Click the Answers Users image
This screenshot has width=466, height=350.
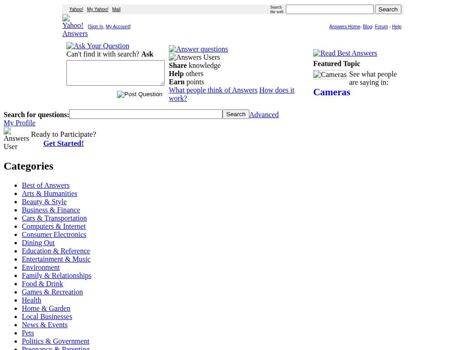click(194, 57)
